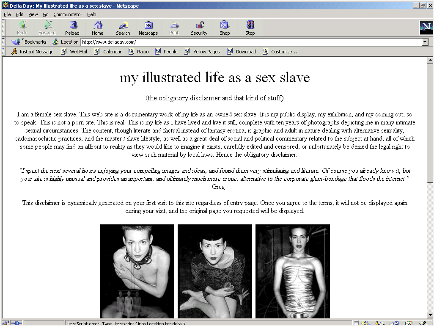Collapse the location toolbar grip handle
The height and width of the screenshot is (326, 434).
3,42
